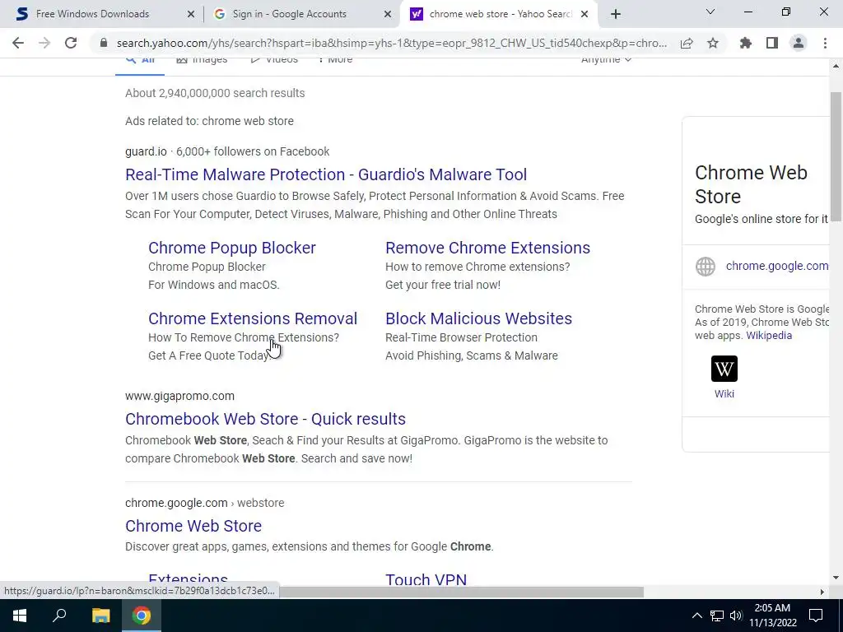Bookmark this page with the star icon
Image resolution: width=843 pixels, height=632 pixels.
click(x=713, y=43)
